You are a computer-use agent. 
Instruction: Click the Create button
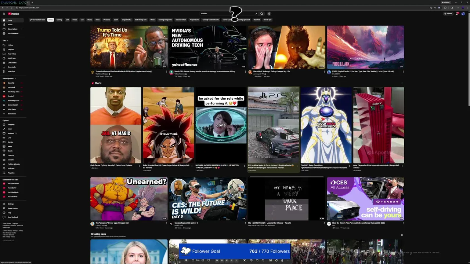coord(448,14)
